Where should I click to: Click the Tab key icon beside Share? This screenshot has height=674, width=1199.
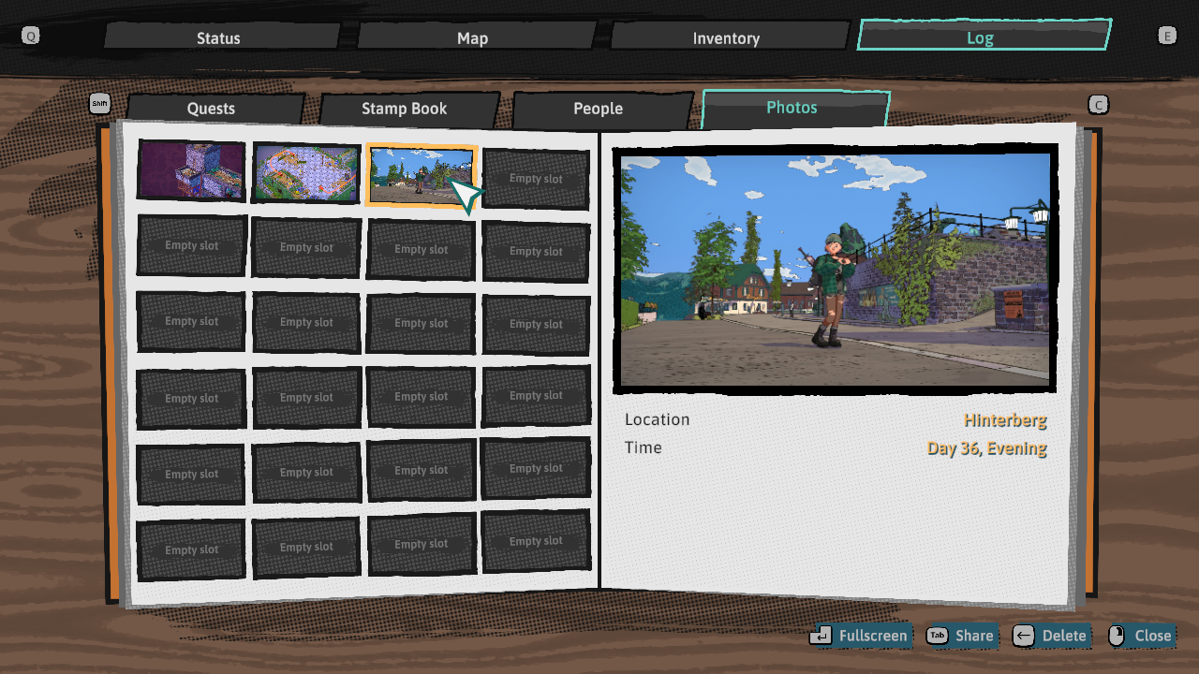pos(937,636)
